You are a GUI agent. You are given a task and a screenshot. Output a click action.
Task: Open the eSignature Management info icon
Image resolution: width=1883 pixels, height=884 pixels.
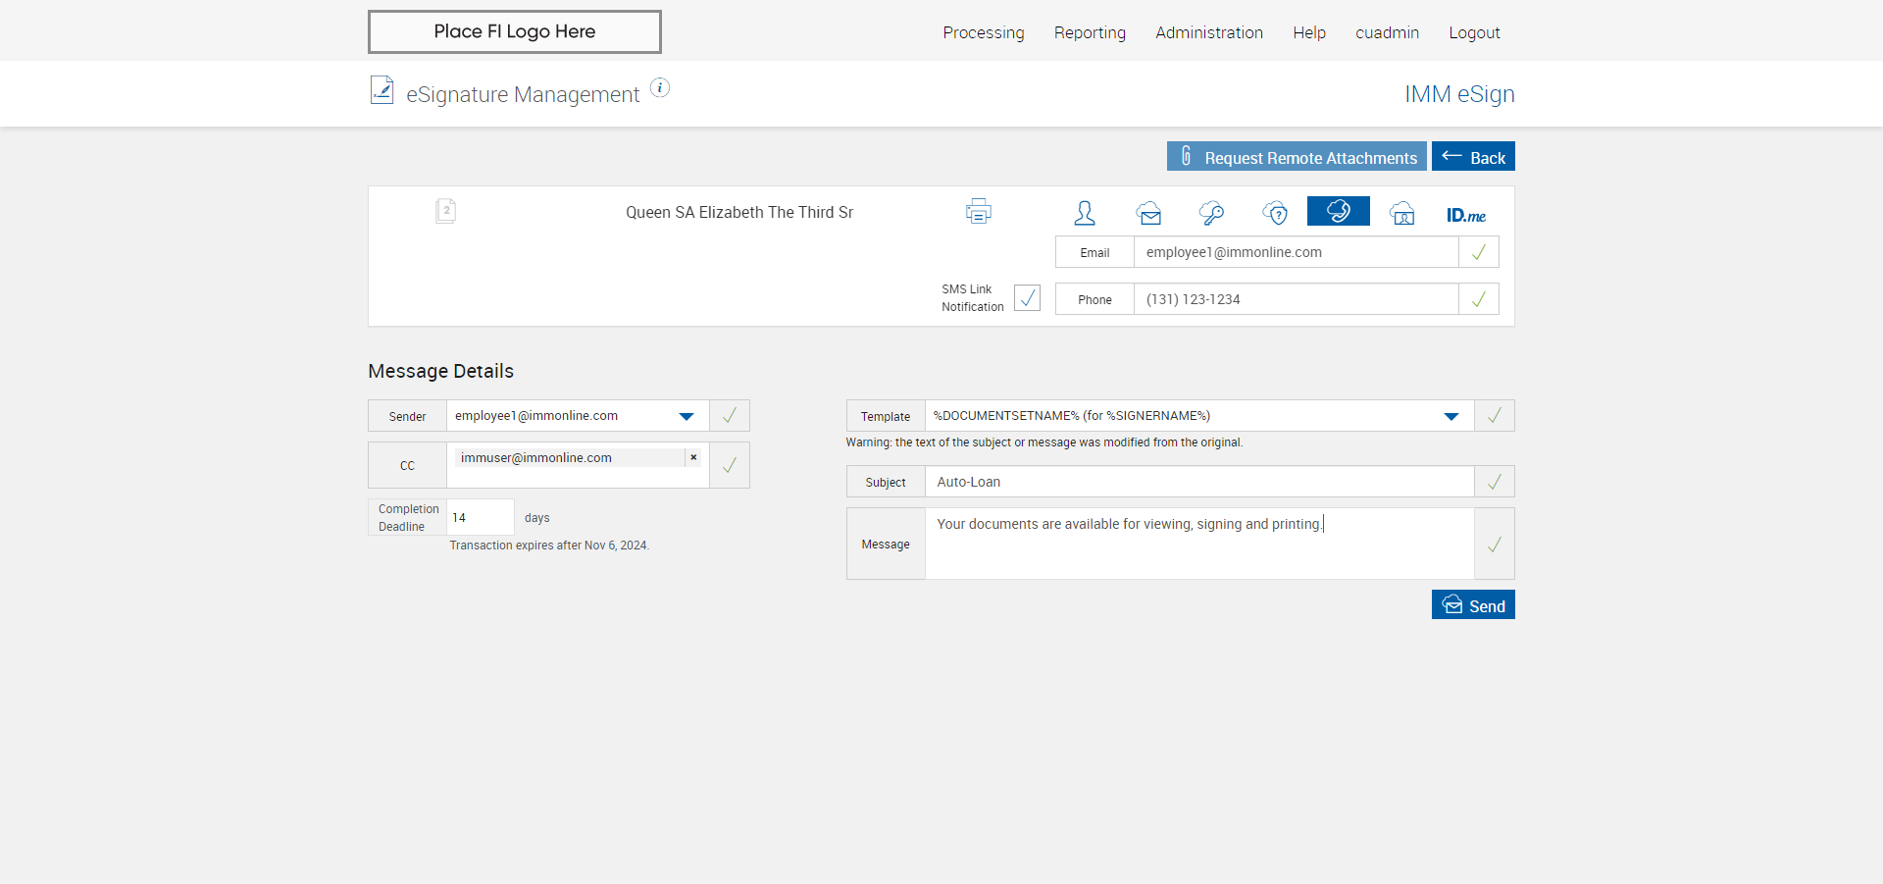click(x=660, y=88)
